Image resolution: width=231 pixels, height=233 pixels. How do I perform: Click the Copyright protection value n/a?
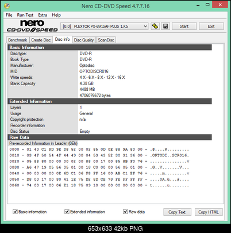(x=82, y=119)
